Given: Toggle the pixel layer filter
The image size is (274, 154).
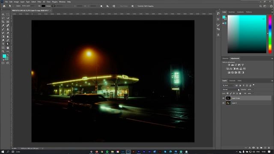Looking at the screenshot, I should pyautogui.click(x=236, y=86).
